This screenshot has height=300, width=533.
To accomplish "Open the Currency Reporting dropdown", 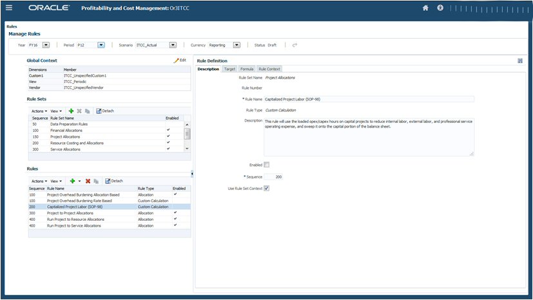I will [x=237, y=45].
